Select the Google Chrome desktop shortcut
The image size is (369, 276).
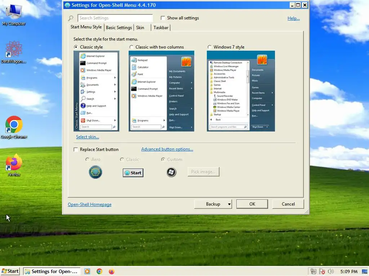(x=14, y=128)
